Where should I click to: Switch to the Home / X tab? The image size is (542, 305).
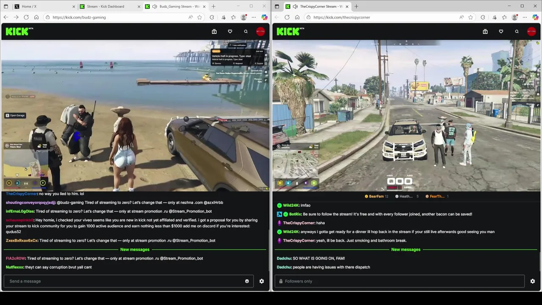(44, 6)
